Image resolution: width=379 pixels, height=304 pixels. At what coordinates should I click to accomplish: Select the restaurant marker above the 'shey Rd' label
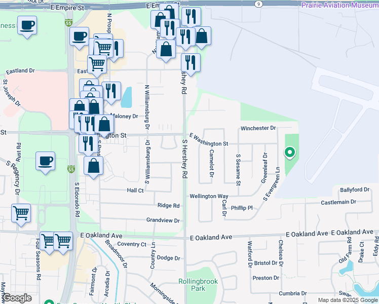click(191, 63)
